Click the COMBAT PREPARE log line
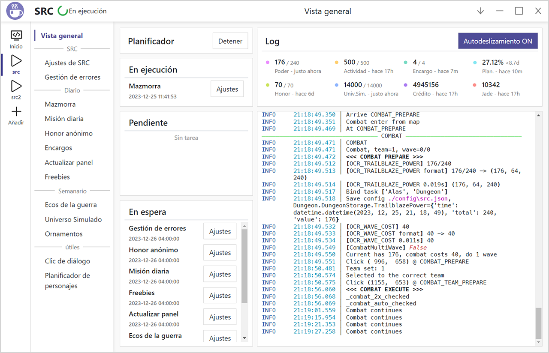Image resolution: width=549 pixels, height=353 pixels. coord(384,157)
